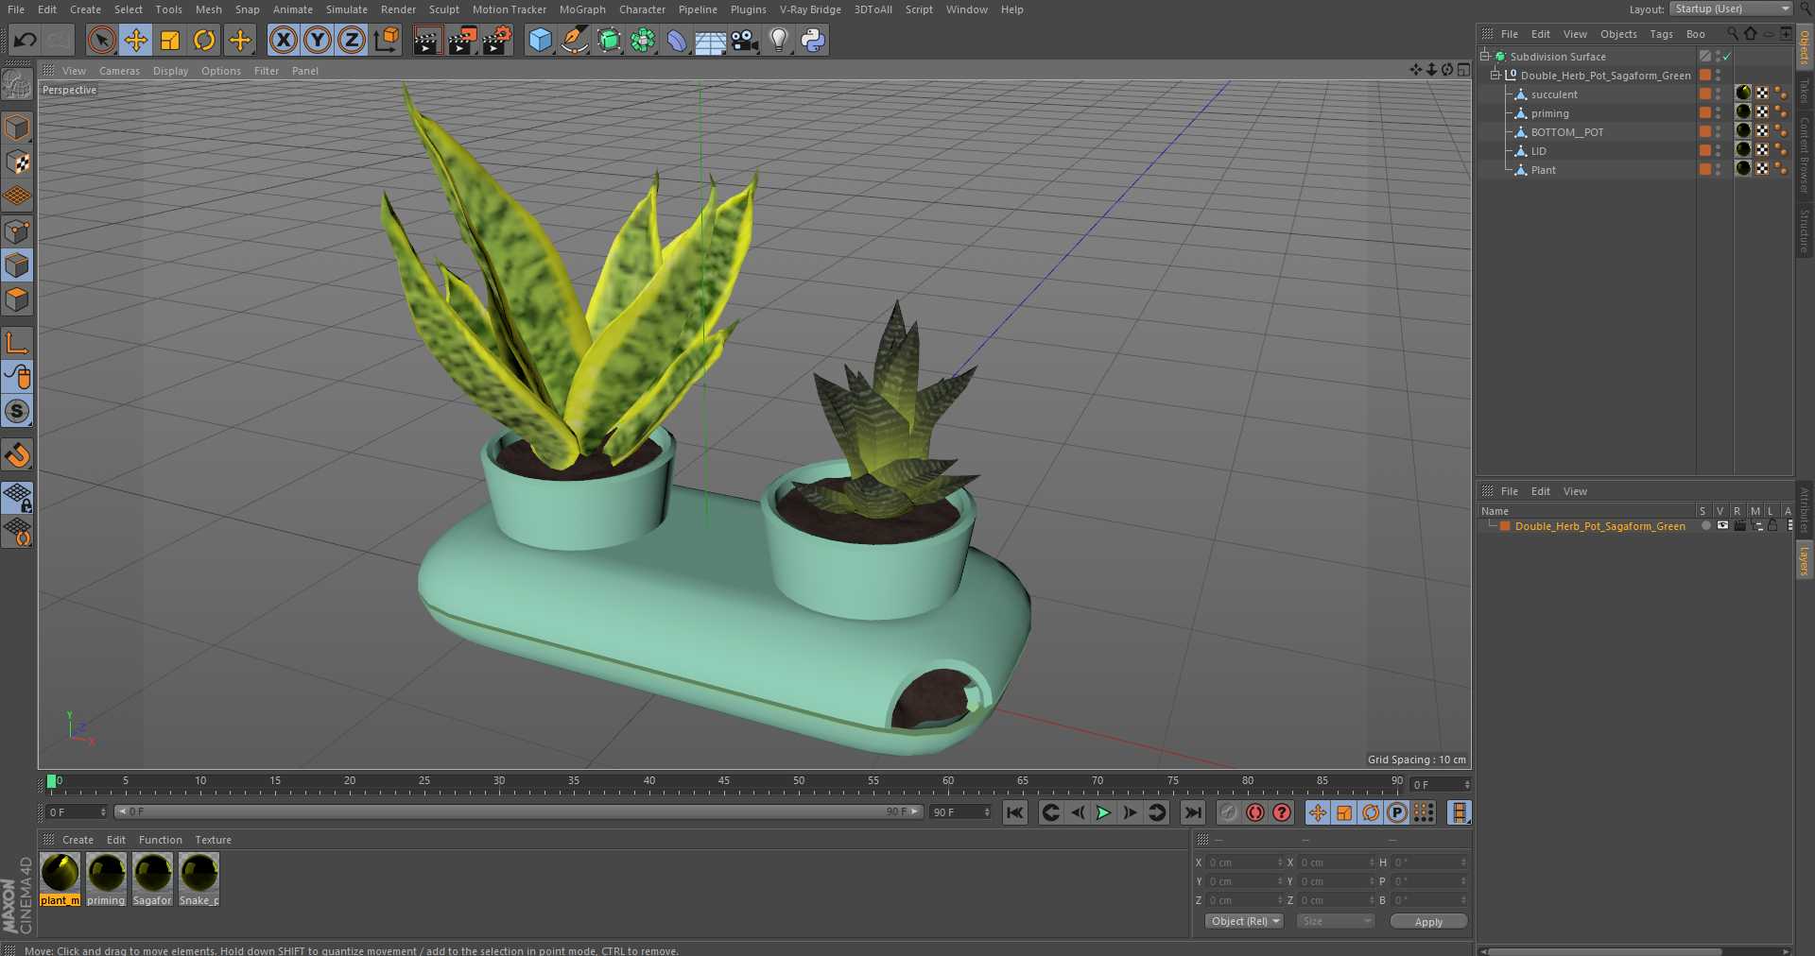The width and height of the screenshot is (1815, 956).
Task: Click the X position coordinate field
Action: (x=1244, y=862)
